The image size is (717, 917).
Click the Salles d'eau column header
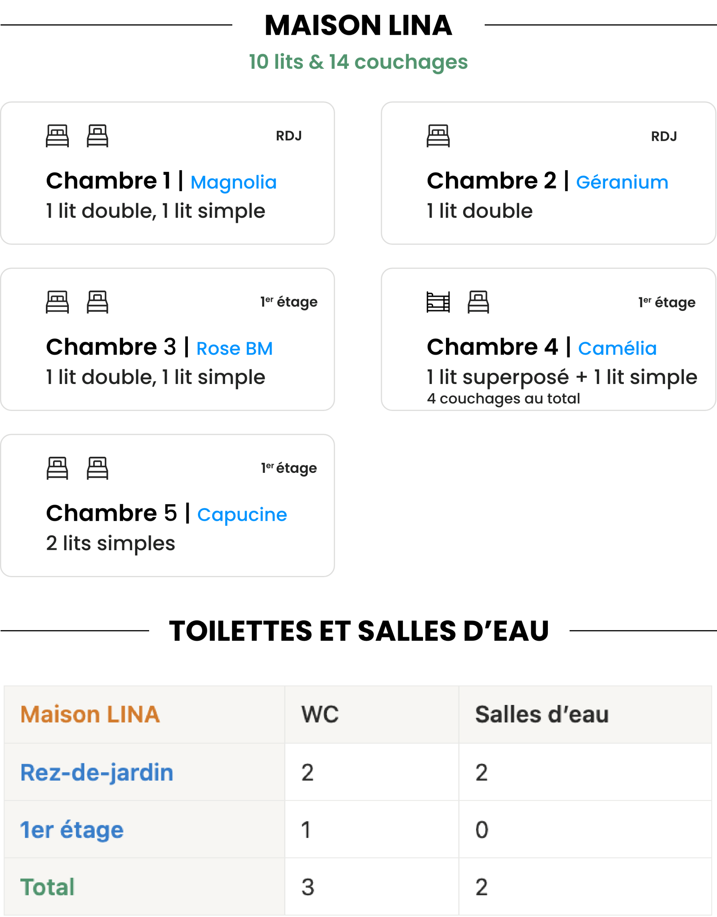tap(542, 715)
